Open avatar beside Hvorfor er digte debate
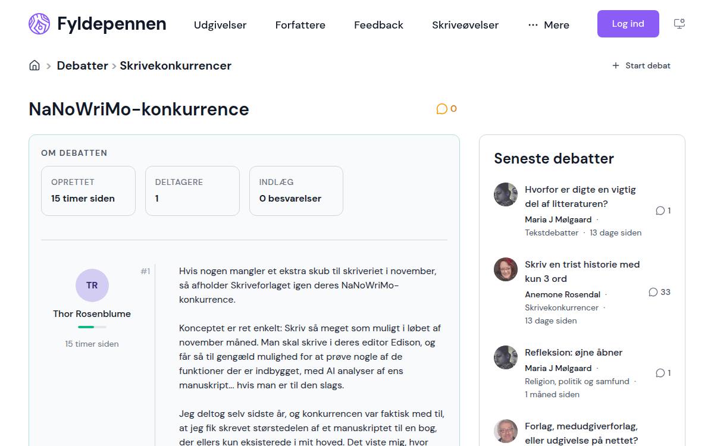Screen dimensions: 714x446 [506, 194]
